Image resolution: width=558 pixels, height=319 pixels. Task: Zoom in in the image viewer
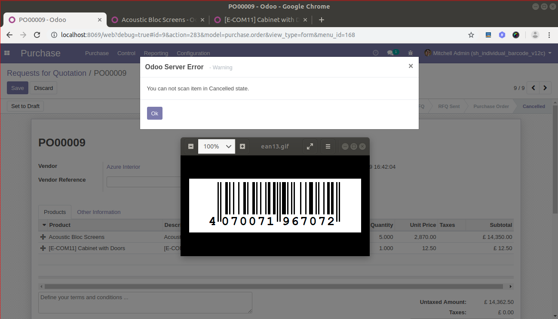tap(242, 146)
